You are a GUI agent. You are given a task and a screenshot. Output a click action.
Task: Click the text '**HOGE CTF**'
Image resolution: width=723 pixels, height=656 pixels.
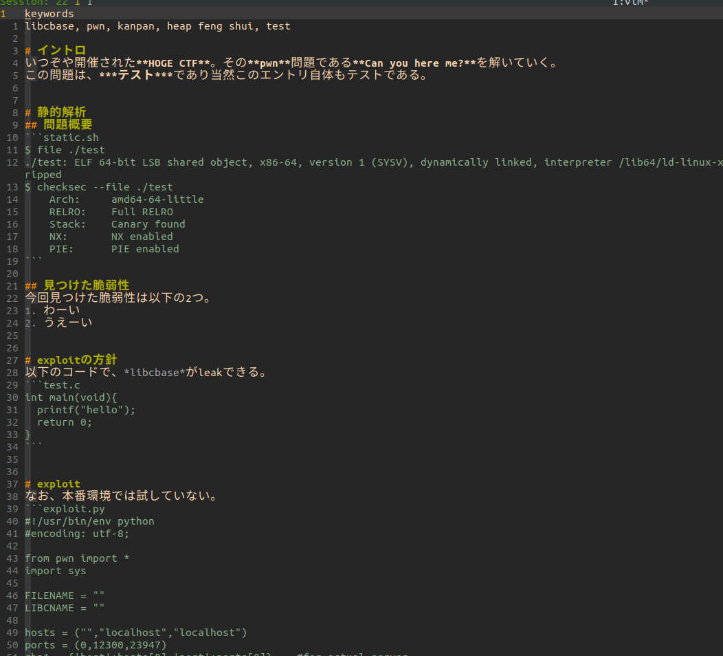tap(173, 63)
